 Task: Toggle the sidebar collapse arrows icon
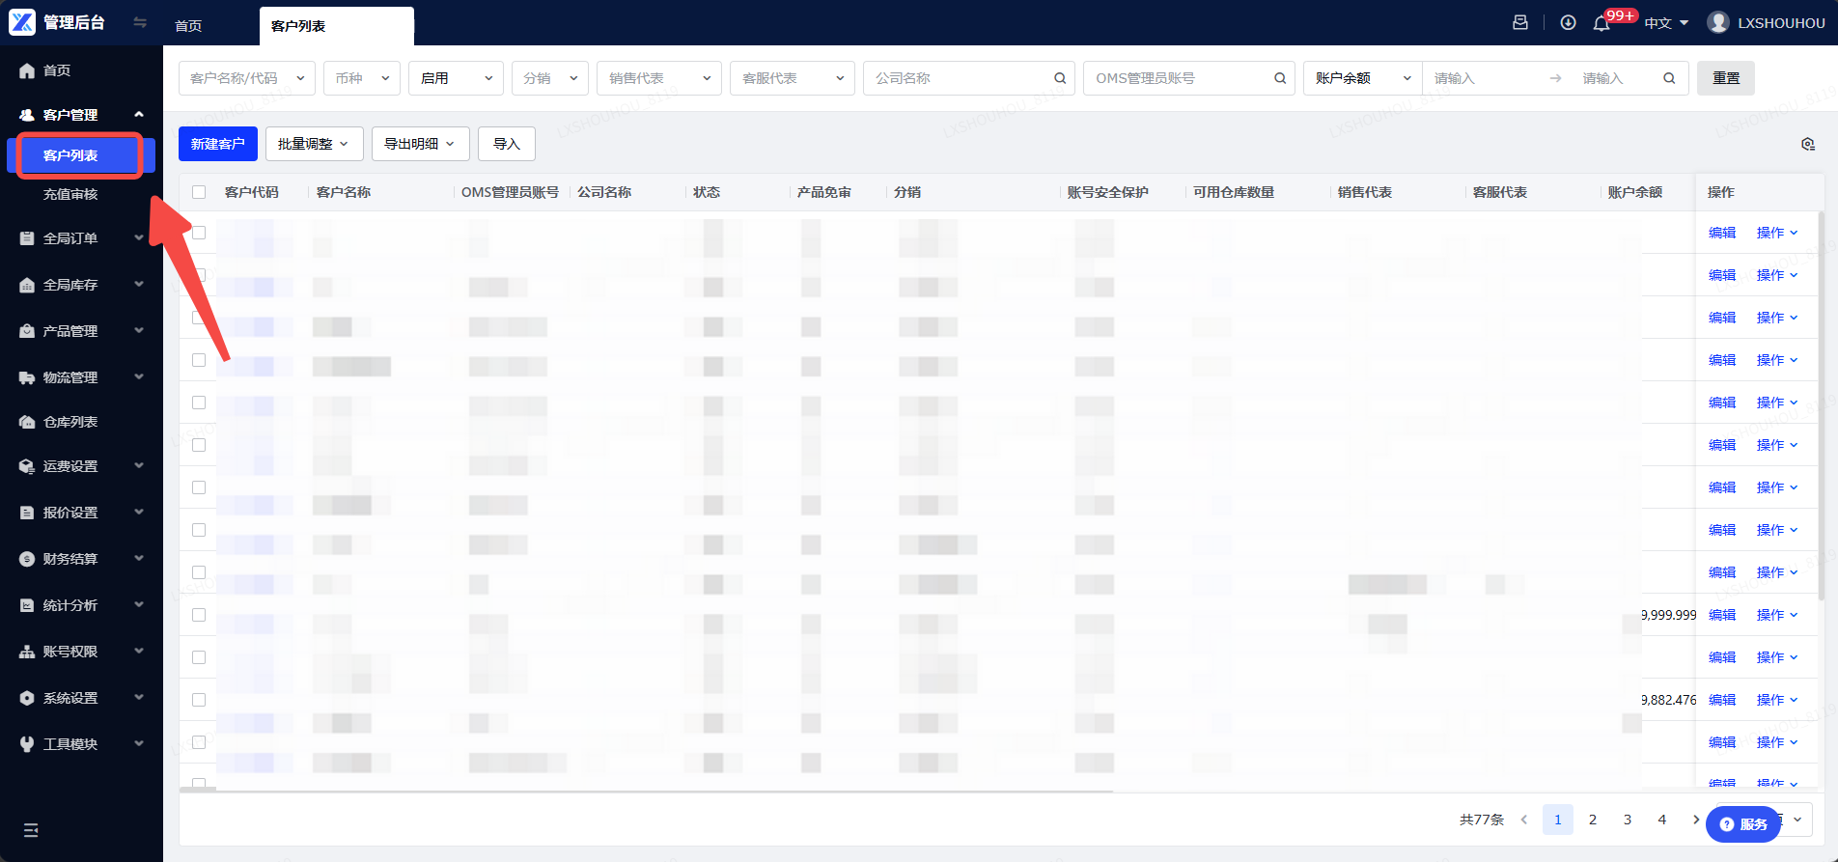click(x=140, y=22)
